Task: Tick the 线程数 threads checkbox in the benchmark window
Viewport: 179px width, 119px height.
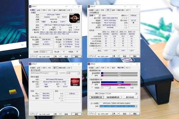Action: [93, 88]
